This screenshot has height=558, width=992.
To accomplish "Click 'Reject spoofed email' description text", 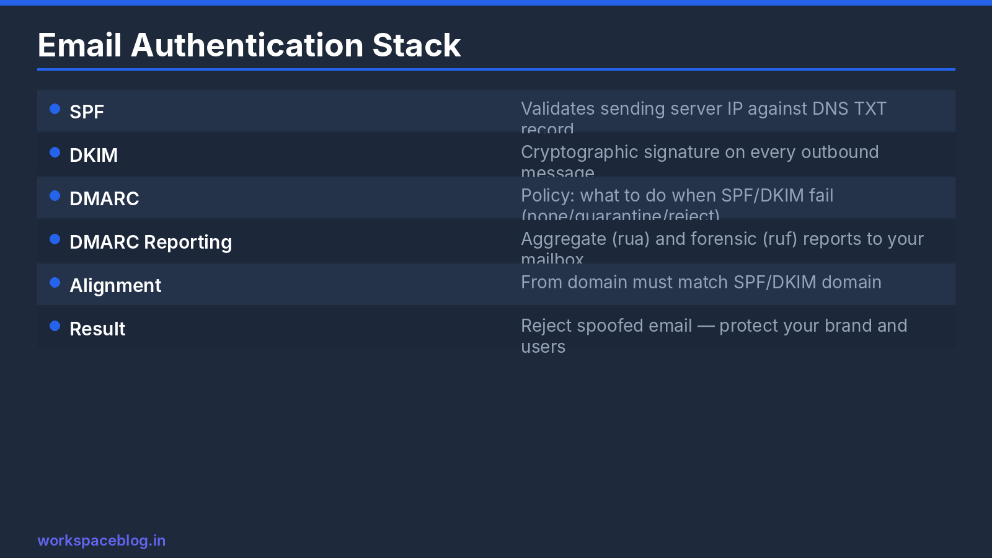I will click(x=714, y=335).
